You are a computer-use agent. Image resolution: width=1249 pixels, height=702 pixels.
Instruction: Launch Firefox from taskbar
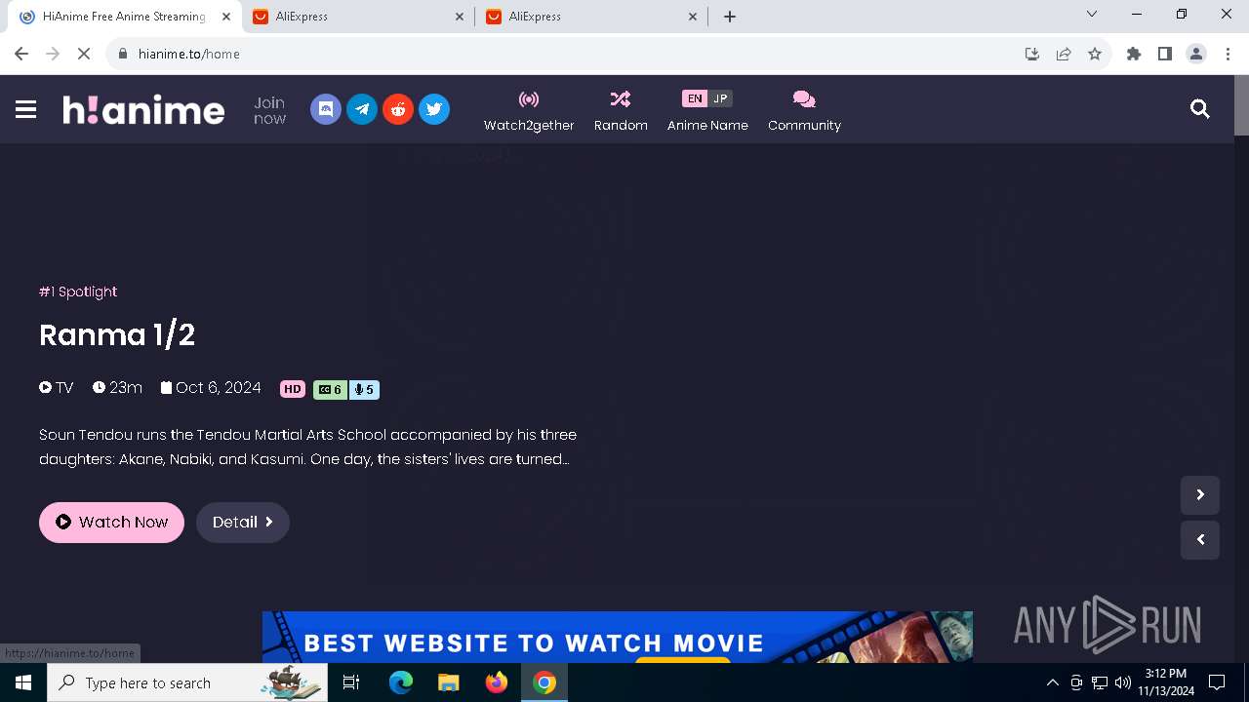point(496,682)
